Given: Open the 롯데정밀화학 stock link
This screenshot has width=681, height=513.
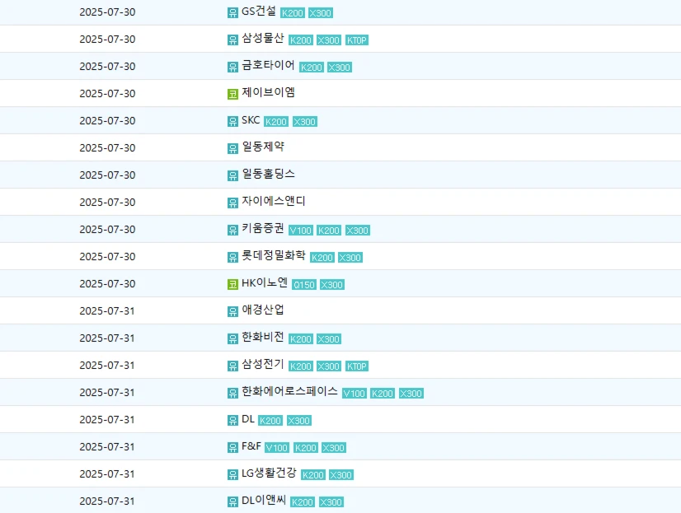Looking at the screenshot, I should [x=274, y=256].
